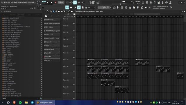Toggle the playlist snap magnet icon
The width and height of the screenshot is (186, 105).
[x=47, y=11]
